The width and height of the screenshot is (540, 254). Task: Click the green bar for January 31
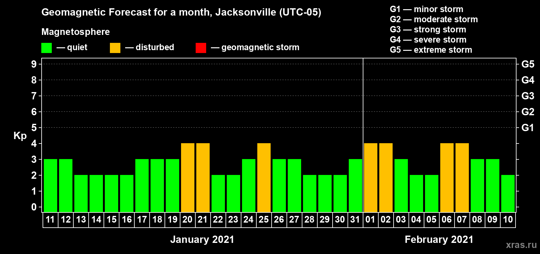[x=355, y=186]
